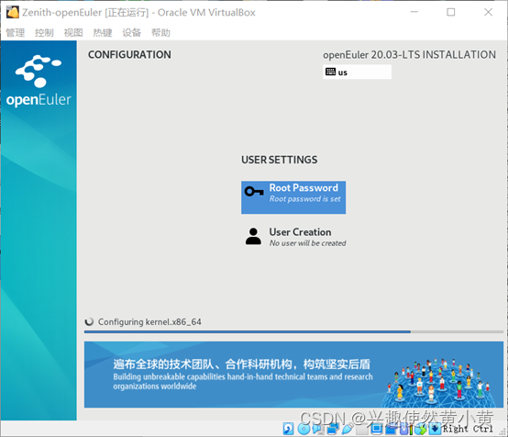Click the shared folders status icon
This screenshot has width=508, height=437.
(x=362, y=430)
